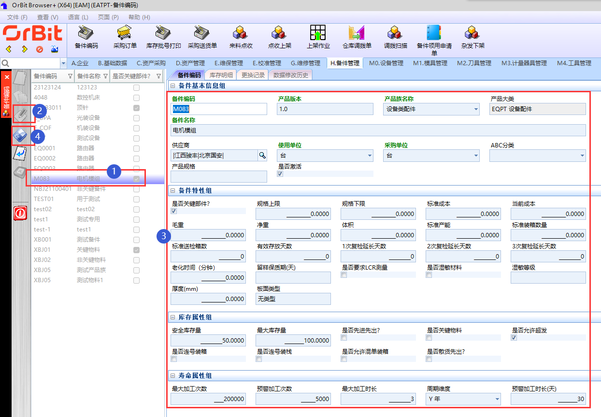This screenshot has width=601, height=417.
Task: Click the blue whale icon under logo
Action: point(54,49)
